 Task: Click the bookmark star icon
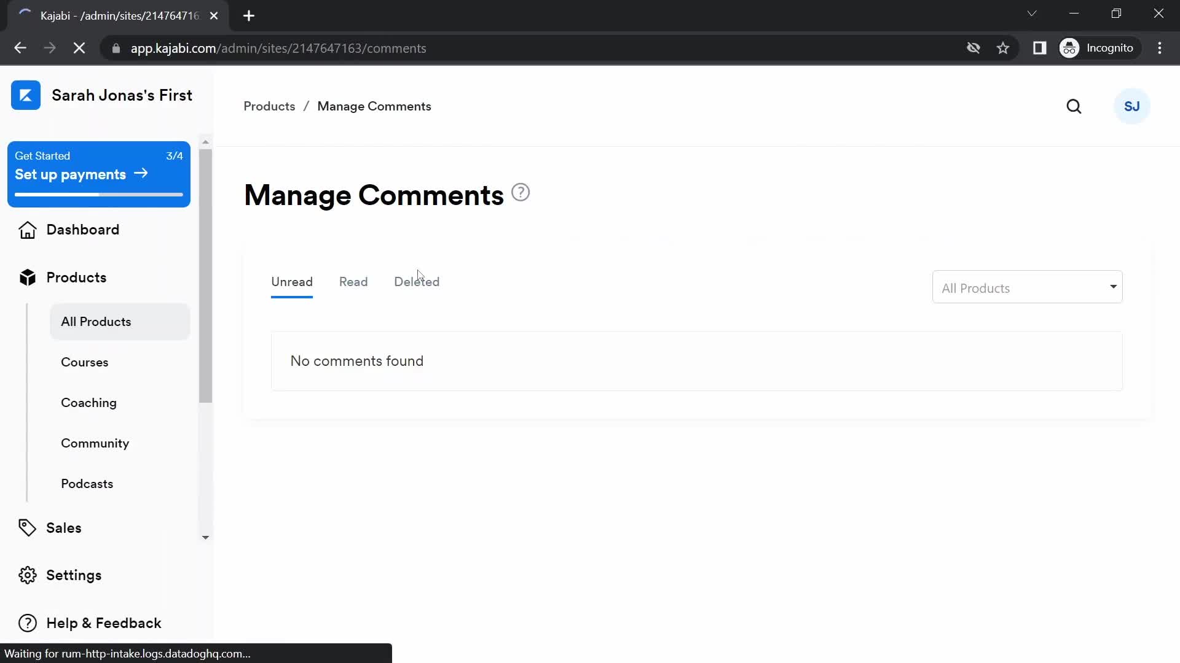point(1004,48)
